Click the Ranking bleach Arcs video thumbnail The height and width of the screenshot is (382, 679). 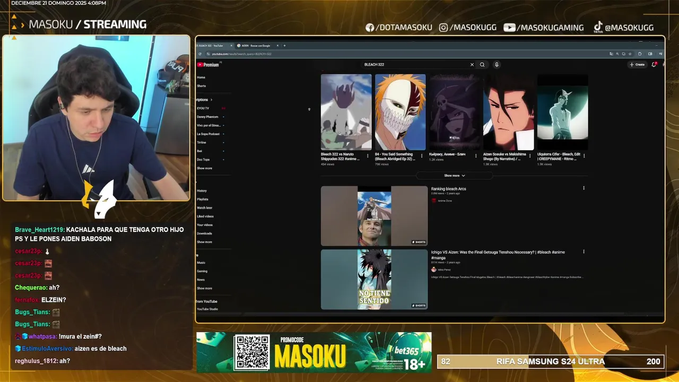click(x=374, y=215)
